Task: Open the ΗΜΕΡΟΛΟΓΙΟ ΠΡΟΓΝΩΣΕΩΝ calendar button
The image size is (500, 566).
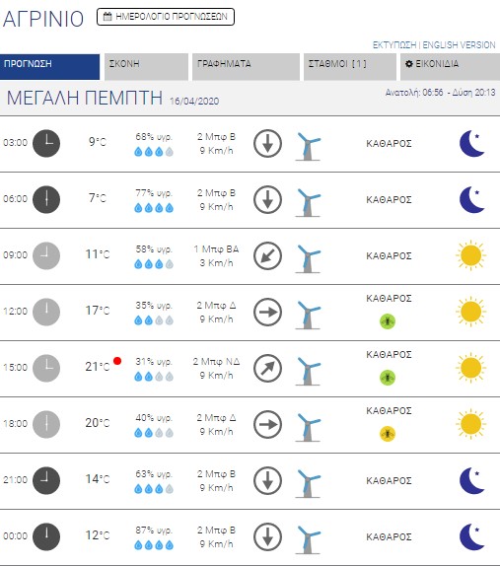Action: (166, 17)
